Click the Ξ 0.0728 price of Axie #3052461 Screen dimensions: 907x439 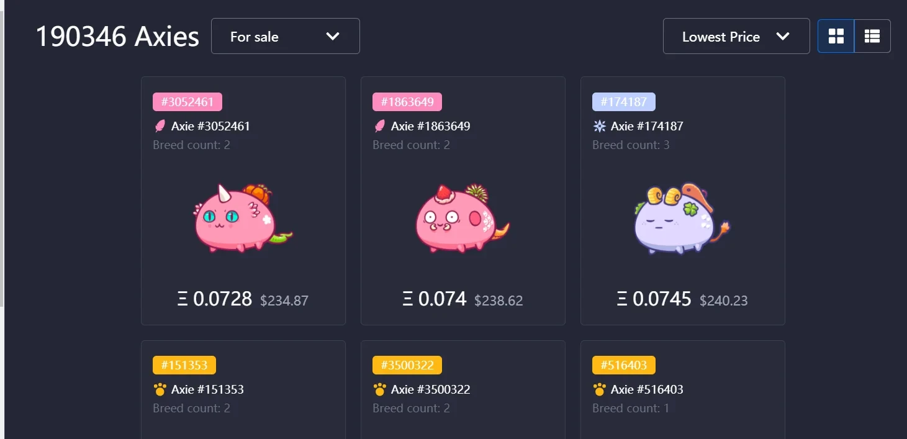click(215, 299)
